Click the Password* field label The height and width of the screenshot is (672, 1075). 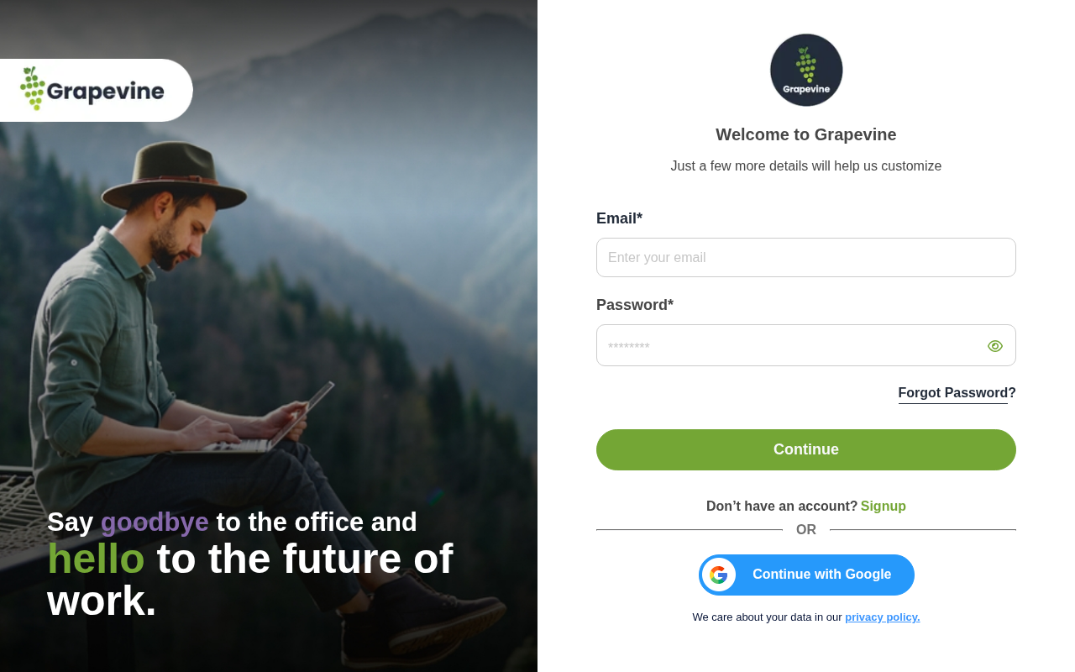click(x=635, y=305)
